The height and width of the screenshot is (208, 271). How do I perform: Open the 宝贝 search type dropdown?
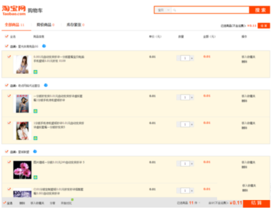click(x=163, y=10)
